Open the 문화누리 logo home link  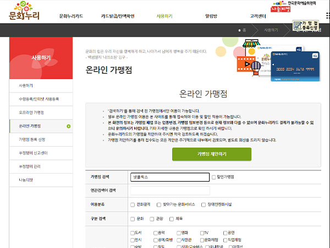pos(24,10)
